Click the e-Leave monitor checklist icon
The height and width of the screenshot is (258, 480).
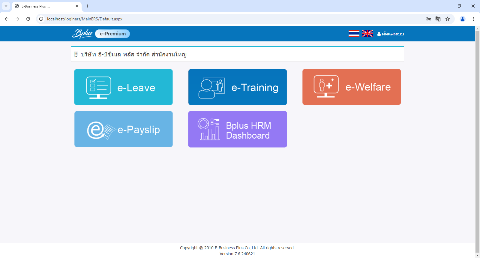99,88
